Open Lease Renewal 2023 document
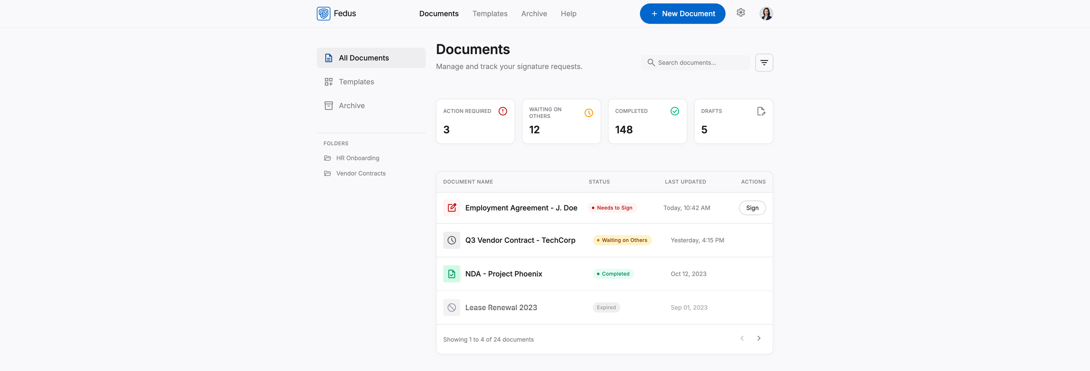The height and width of the screenshot is (371, 1090). [501, 308]
